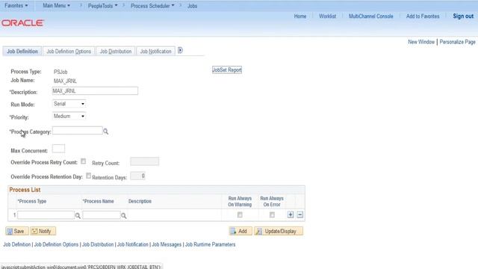Click the Jobs breadcrumb item
478x269 pixels.
pyautogui.click(x=193, y=6)
